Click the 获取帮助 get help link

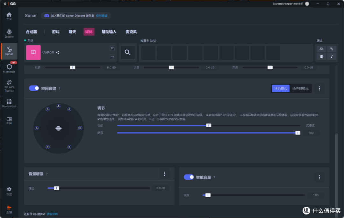pyautogui.click(x=52, y=214)
